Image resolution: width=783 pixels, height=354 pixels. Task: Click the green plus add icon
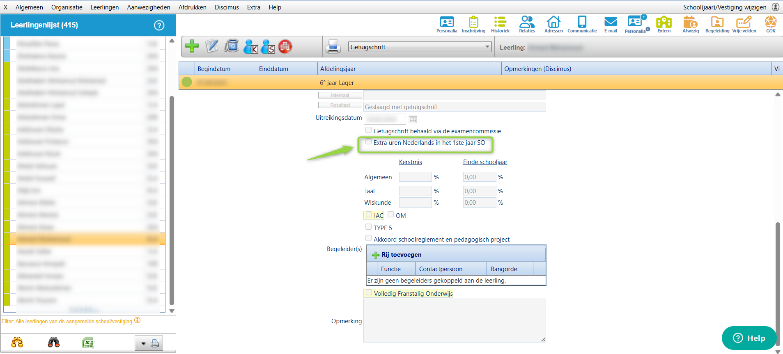[192, 46]
